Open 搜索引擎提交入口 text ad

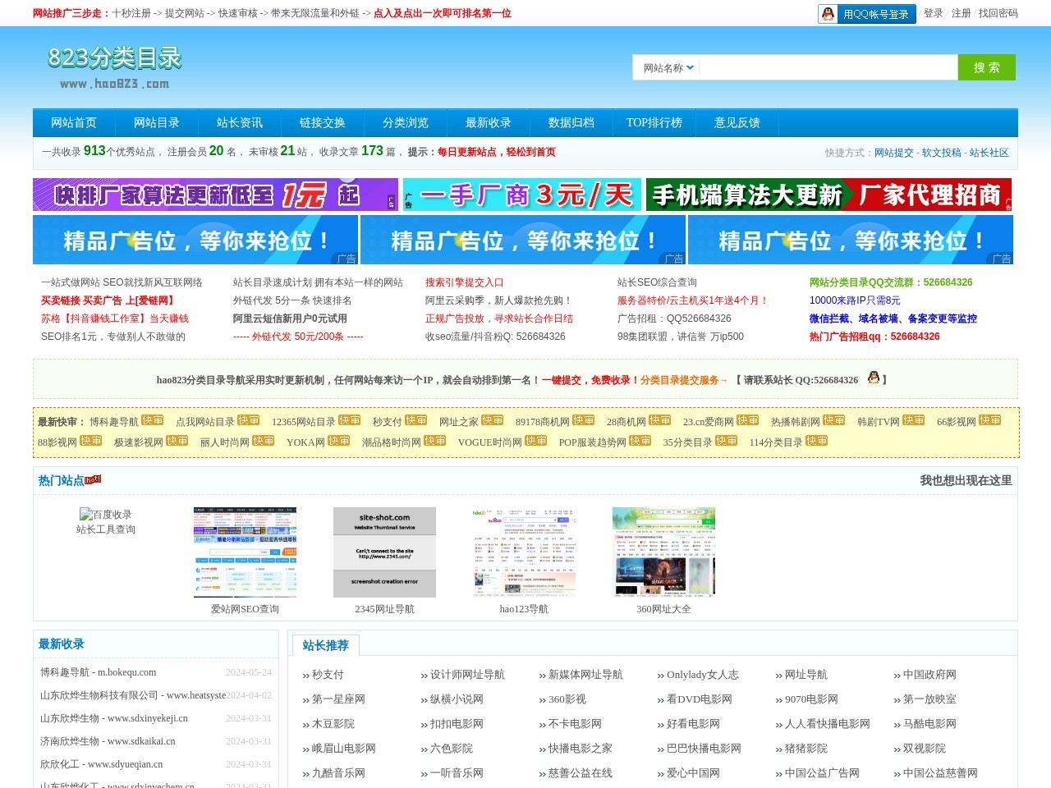coord(465,282)
